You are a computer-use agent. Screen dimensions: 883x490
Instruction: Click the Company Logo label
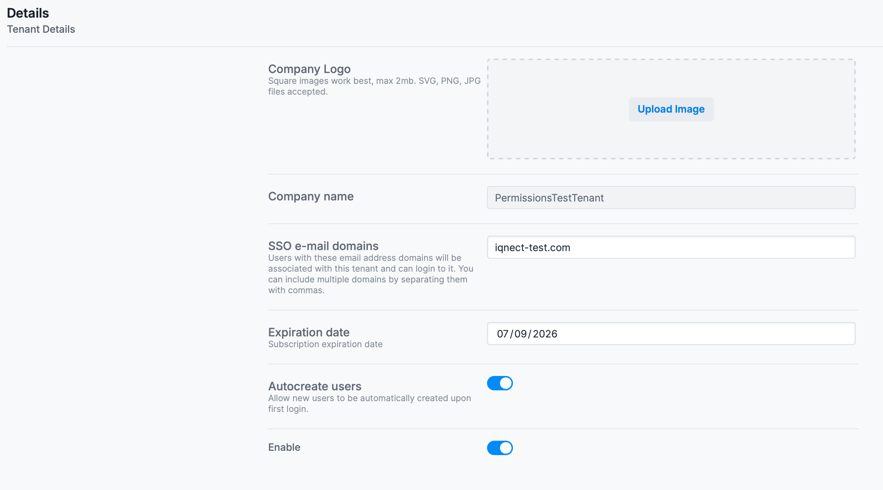309,69
